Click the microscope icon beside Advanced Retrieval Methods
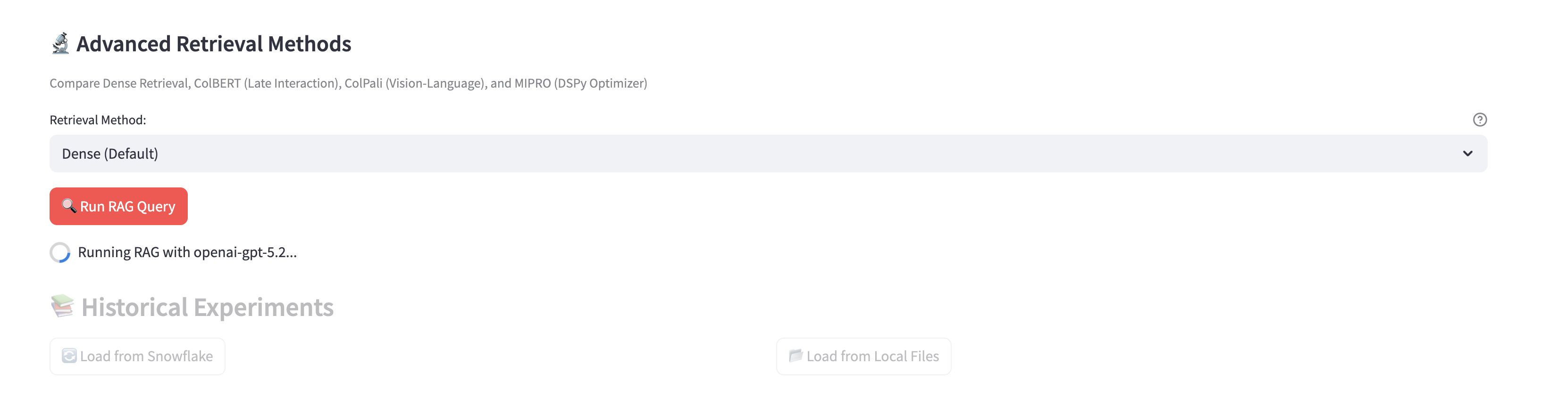The width and height of the screenshot is (1541, 413). tap(60, 44)
